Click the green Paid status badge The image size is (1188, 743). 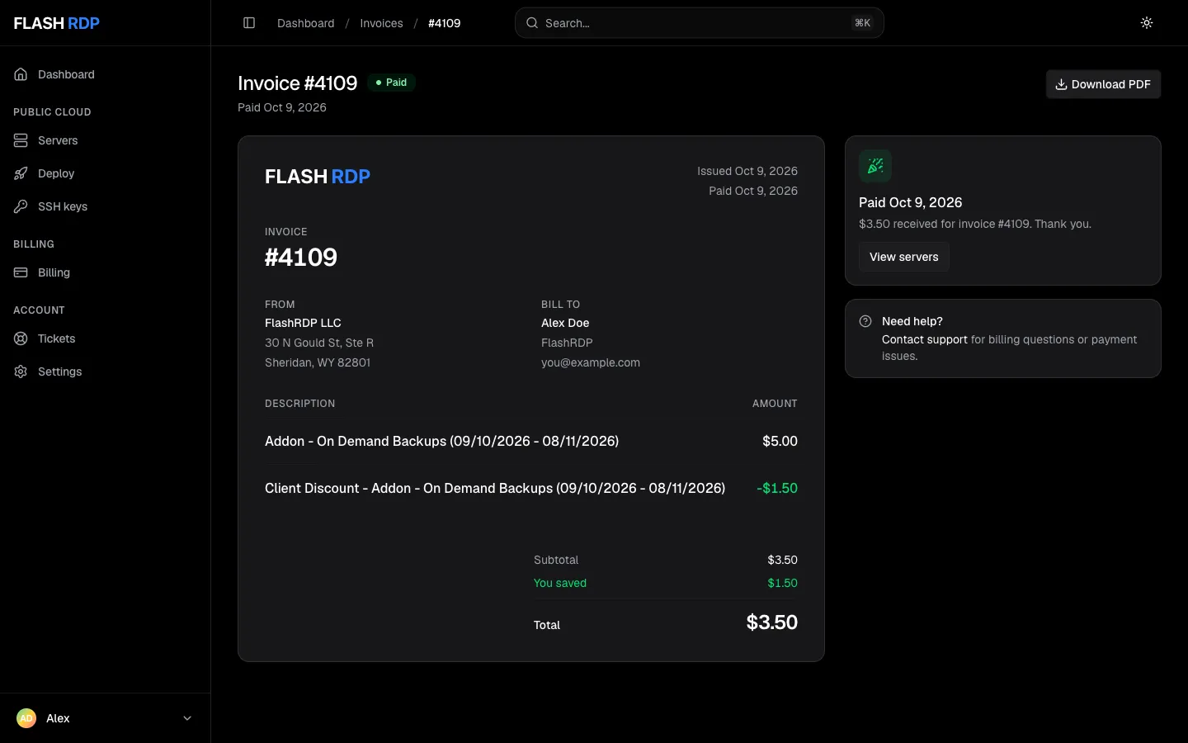click(x=391, y=83)
